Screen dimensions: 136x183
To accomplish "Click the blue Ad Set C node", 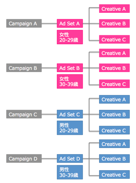I will click(x=70, y=114).
